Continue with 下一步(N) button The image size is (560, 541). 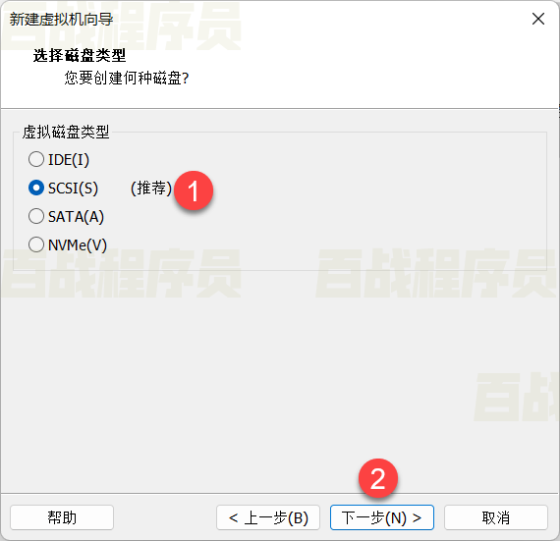[382, 517]
